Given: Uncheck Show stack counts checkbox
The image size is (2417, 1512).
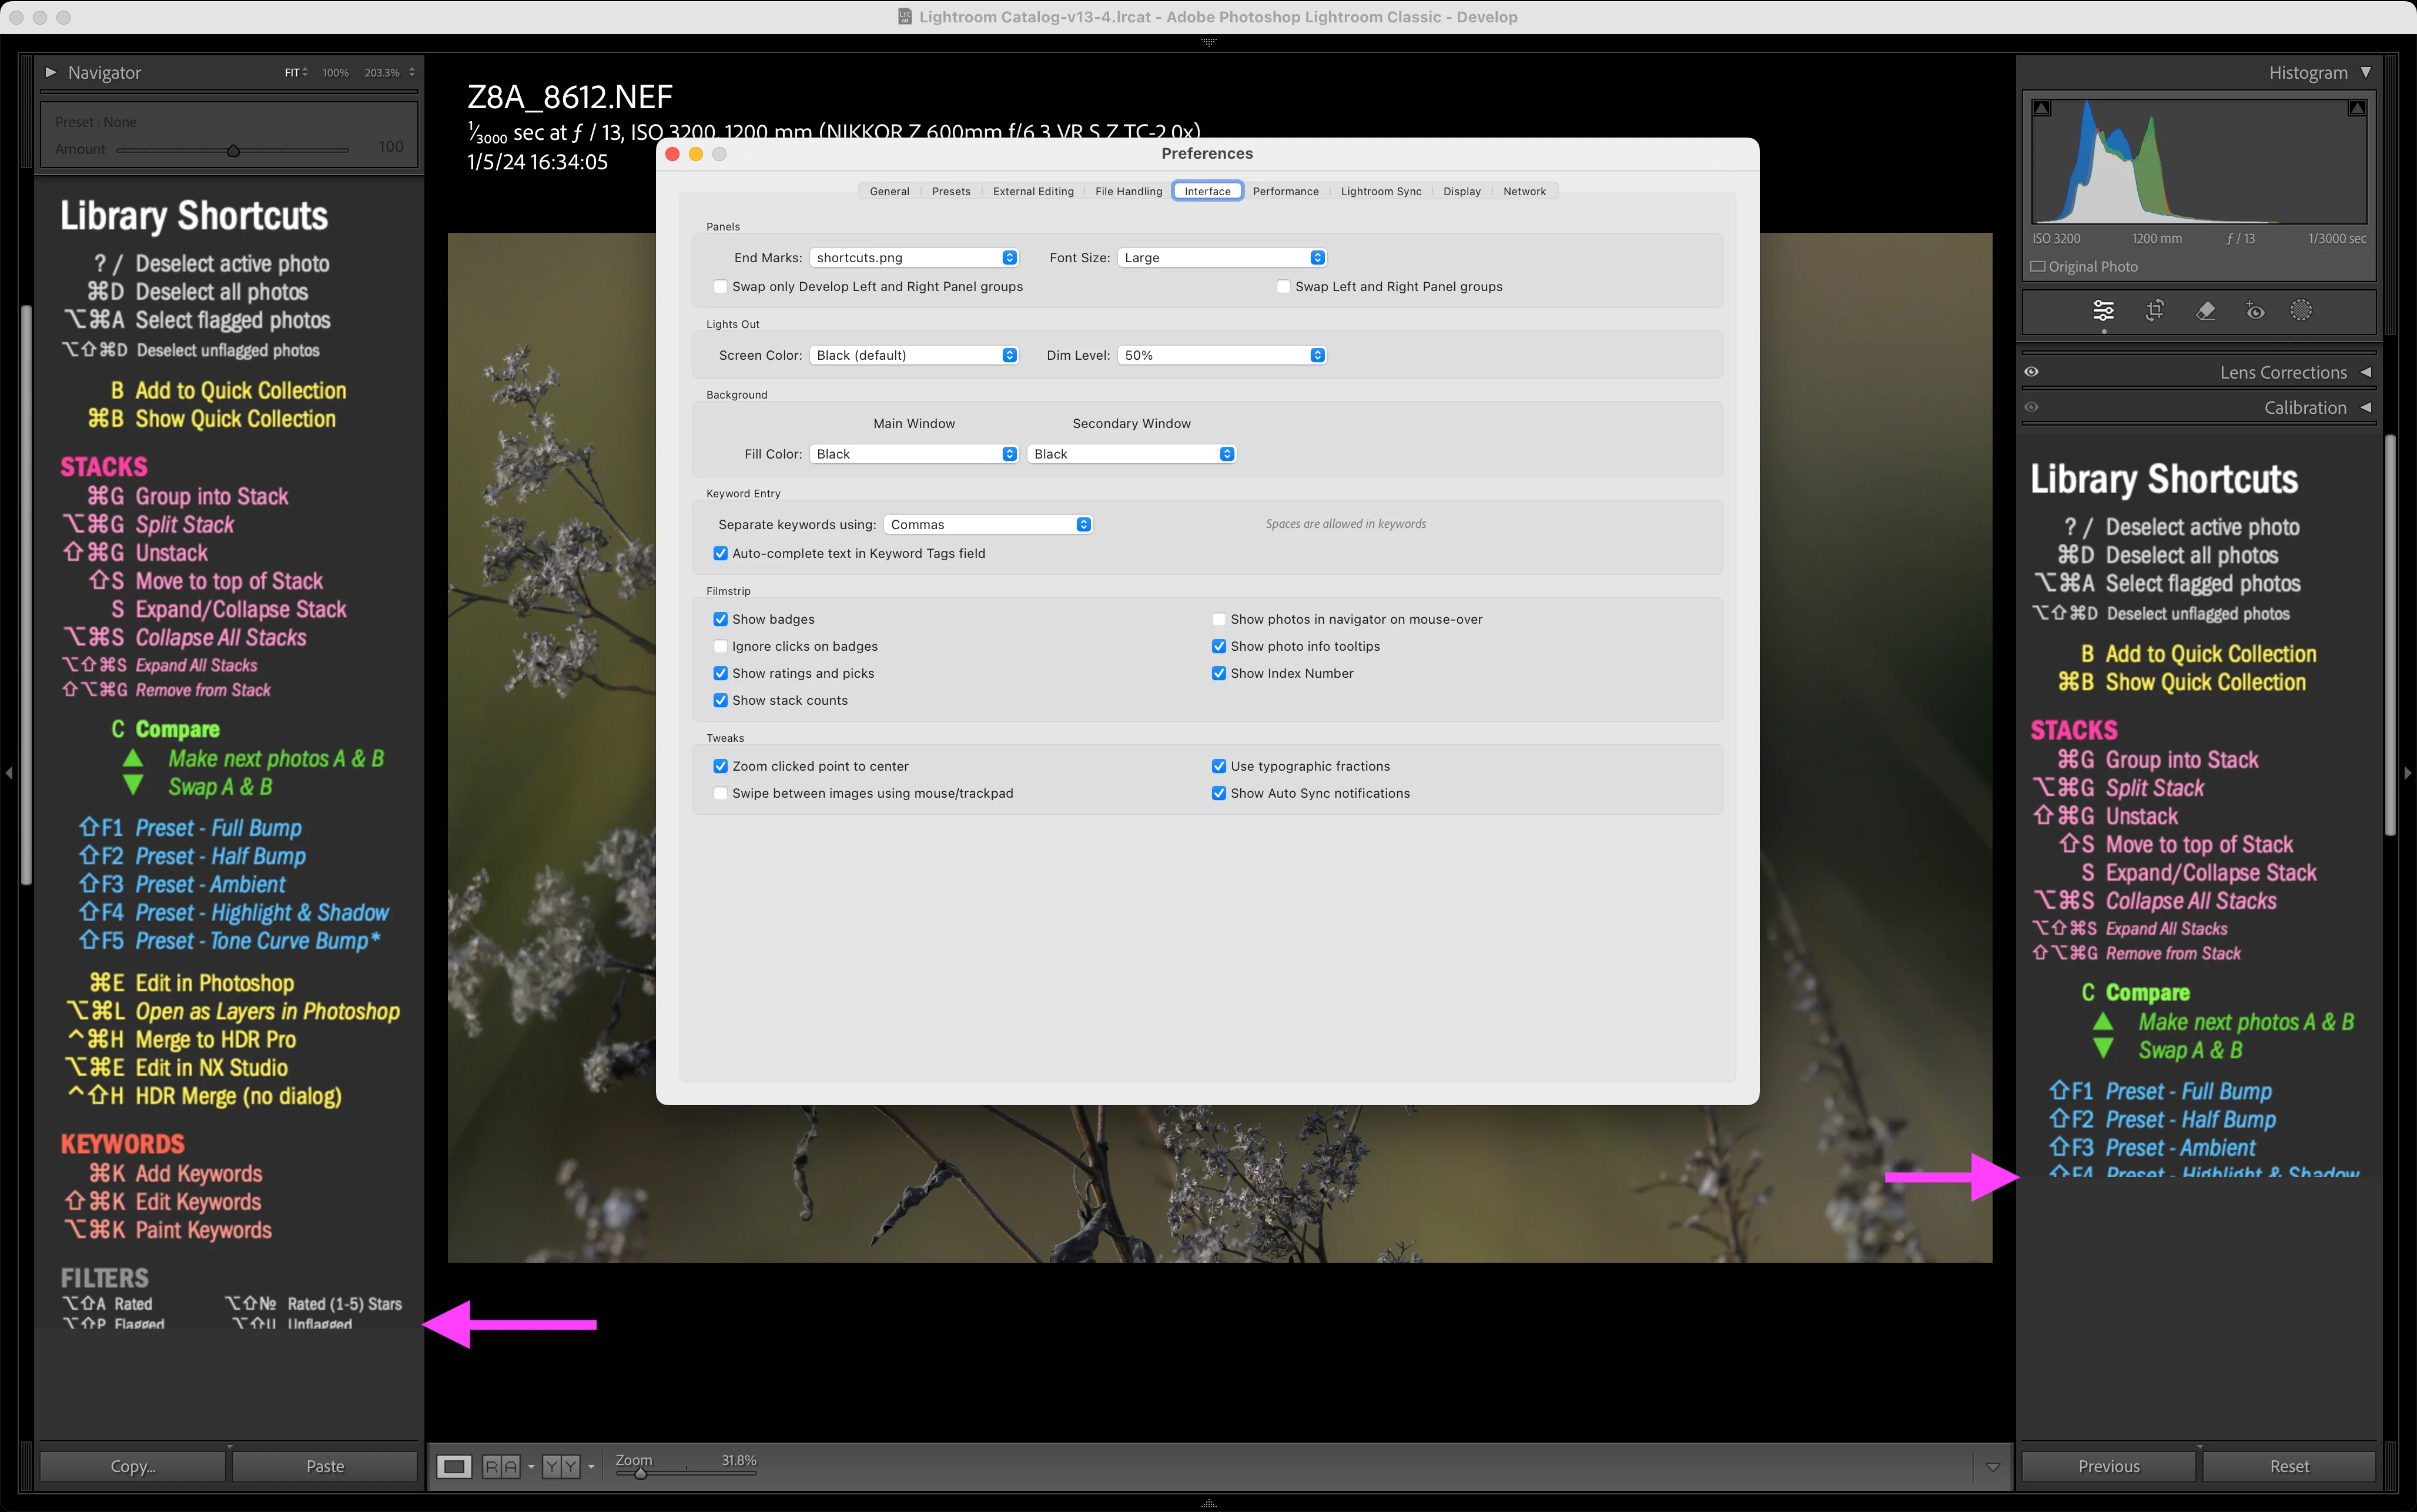Looking at the screenshot, I should click(719, 700).
